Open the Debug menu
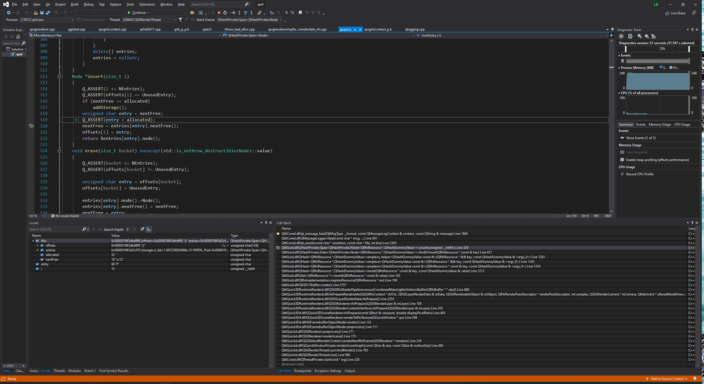This screenshot has width=704, height=384. tap(88, 4)
